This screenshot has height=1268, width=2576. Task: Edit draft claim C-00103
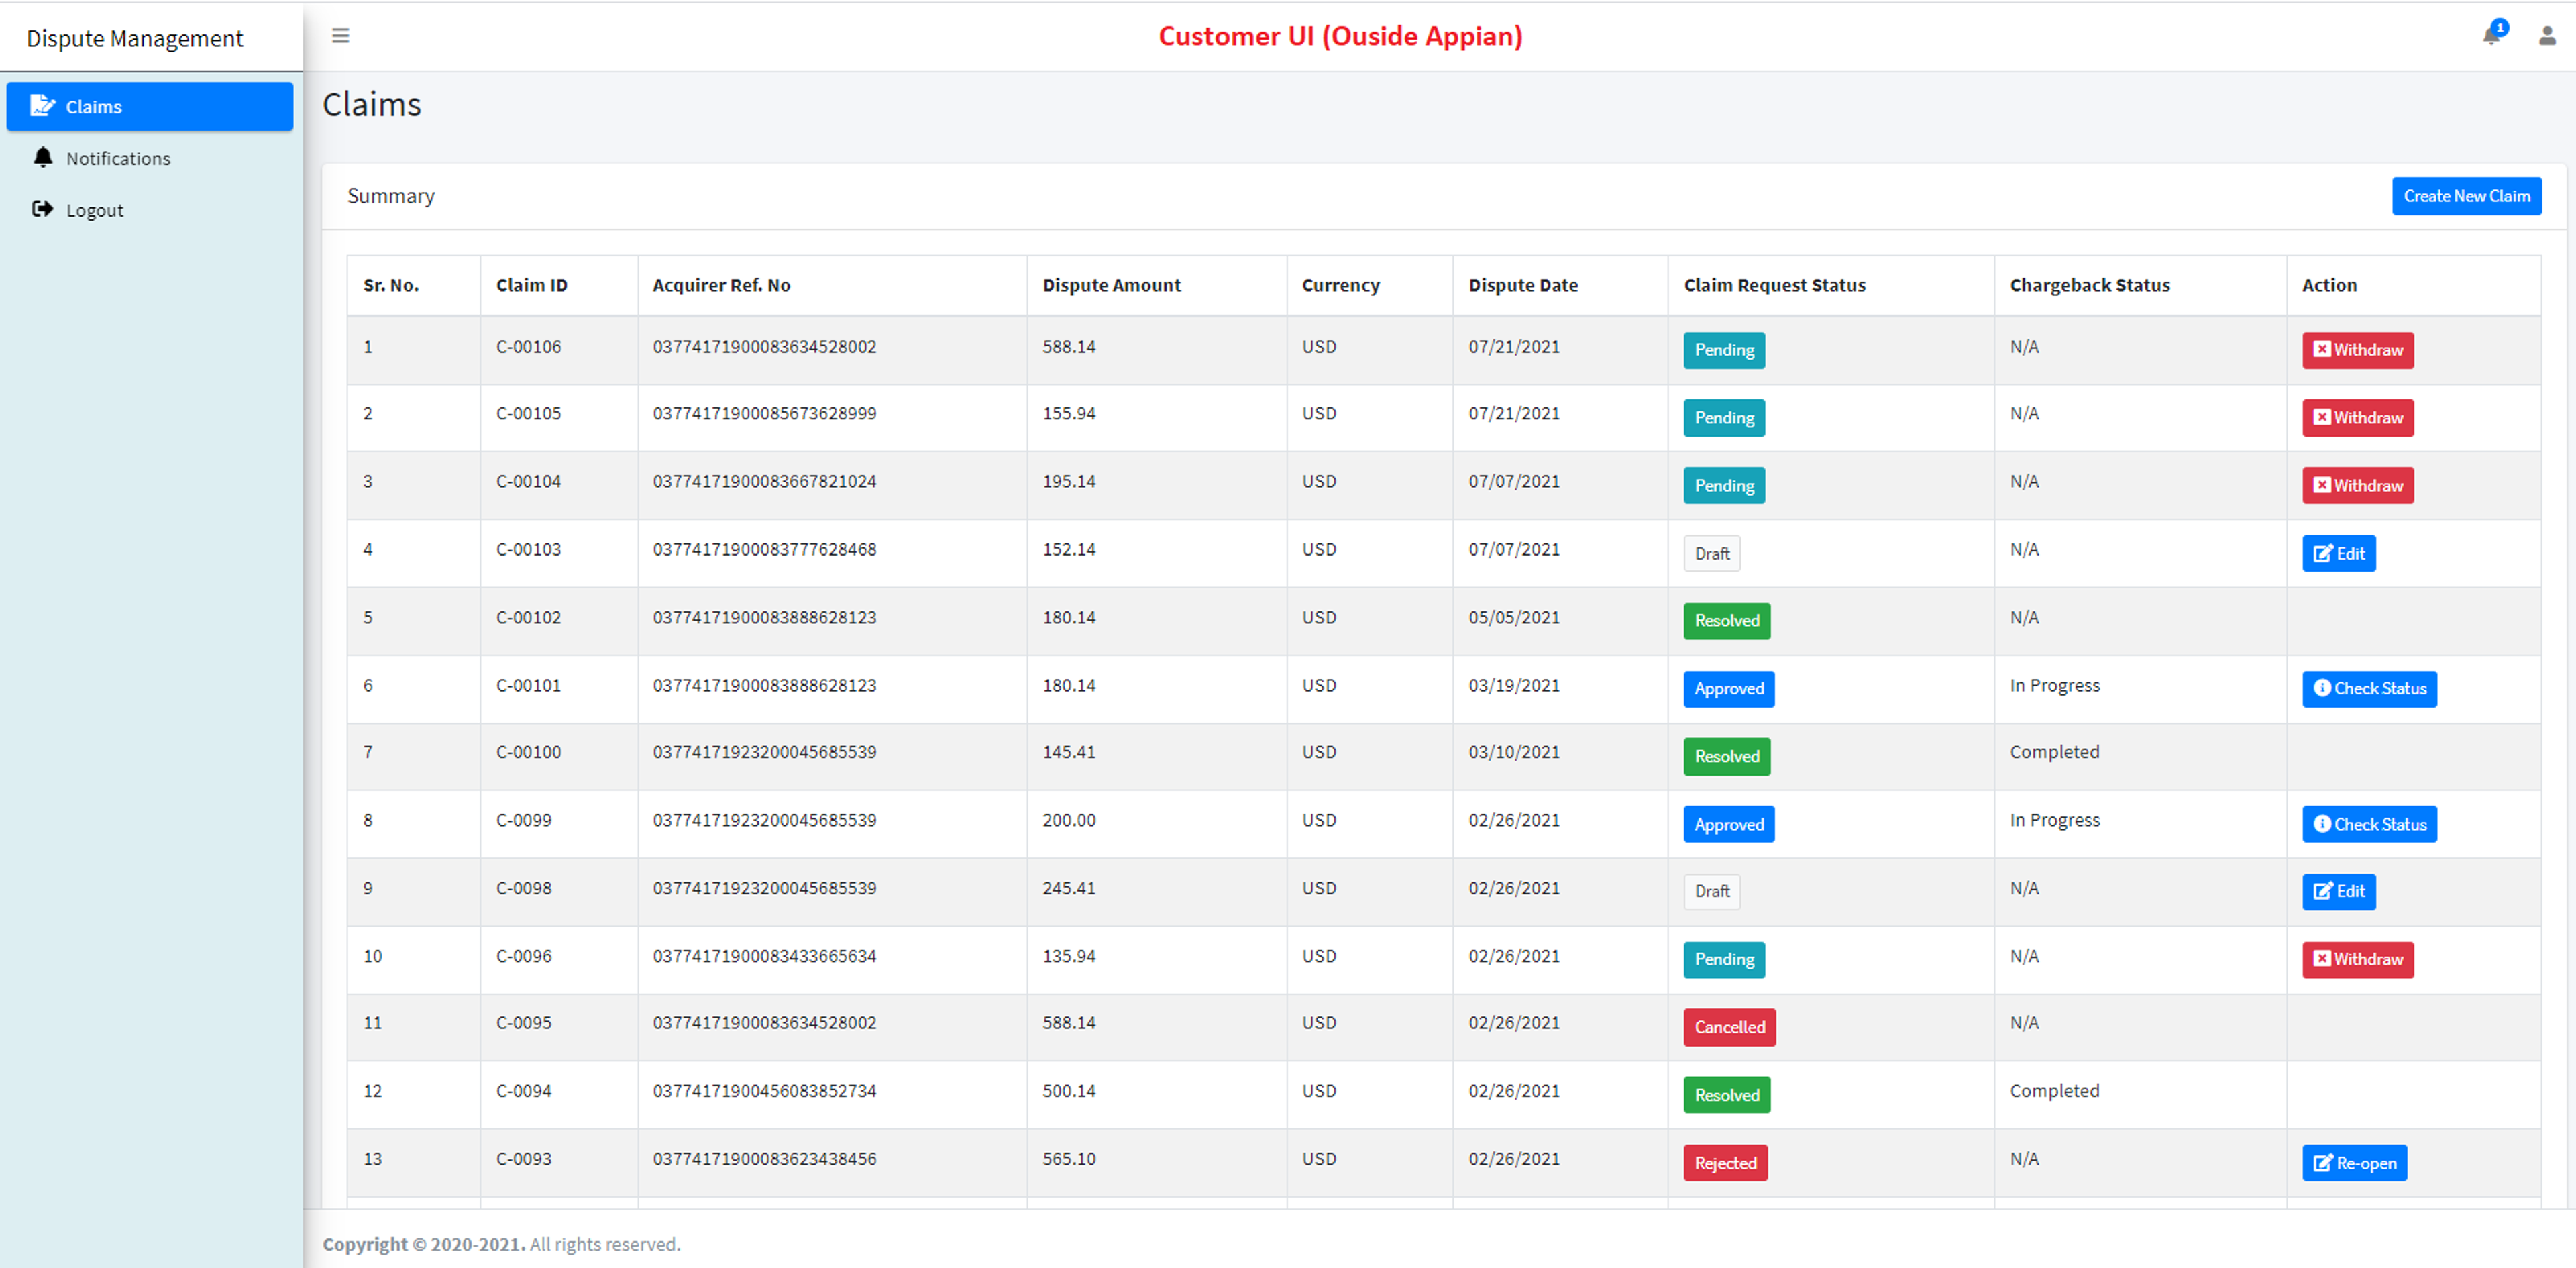(2338, 553)
